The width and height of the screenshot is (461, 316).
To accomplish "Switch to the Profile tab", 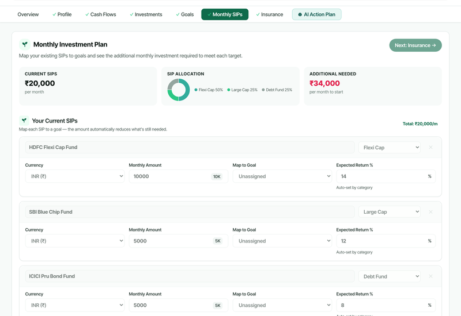I will click(x=62, y=14).
